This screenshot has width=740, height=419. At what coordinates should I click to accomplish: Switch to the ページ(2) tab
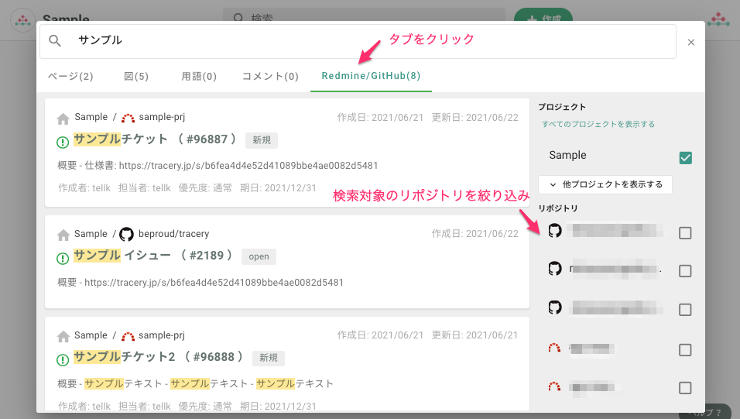(x=70, y=76)
